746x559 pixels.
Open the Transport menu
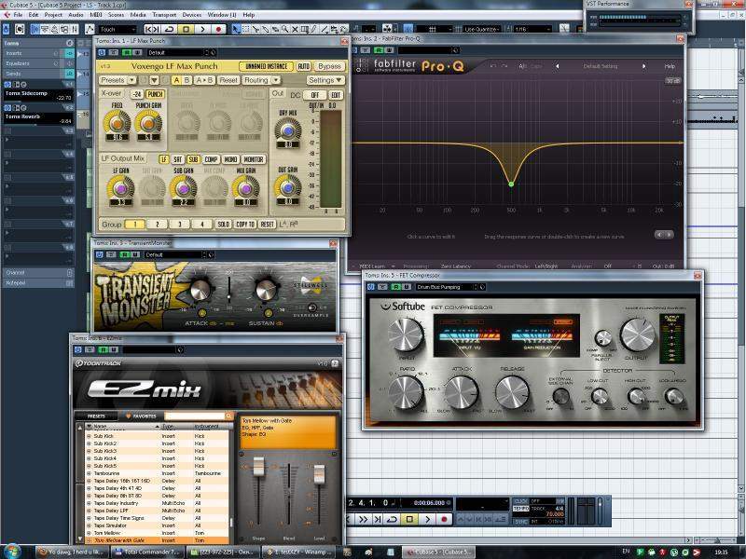click(x=165, y=15)
